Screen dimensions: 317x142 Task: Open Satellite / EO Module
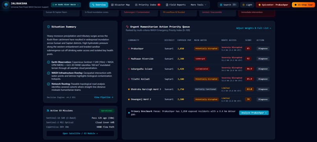point(80,133)
